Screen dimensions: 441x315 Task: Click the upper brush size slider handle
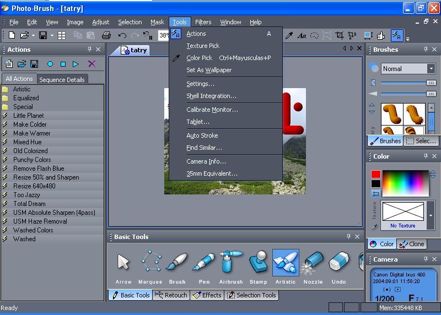431,83
